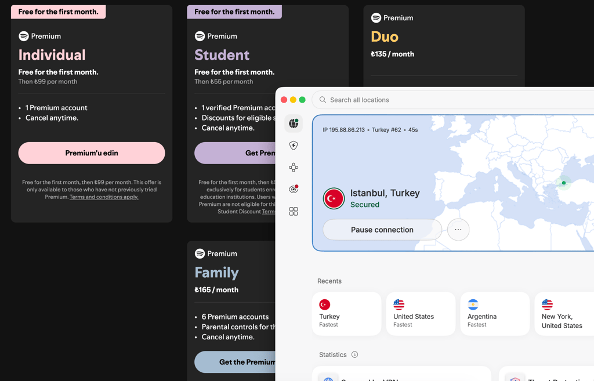The image size is (594, 381).
Task: Click the green server dot on the map
Action: coord(564,183)
